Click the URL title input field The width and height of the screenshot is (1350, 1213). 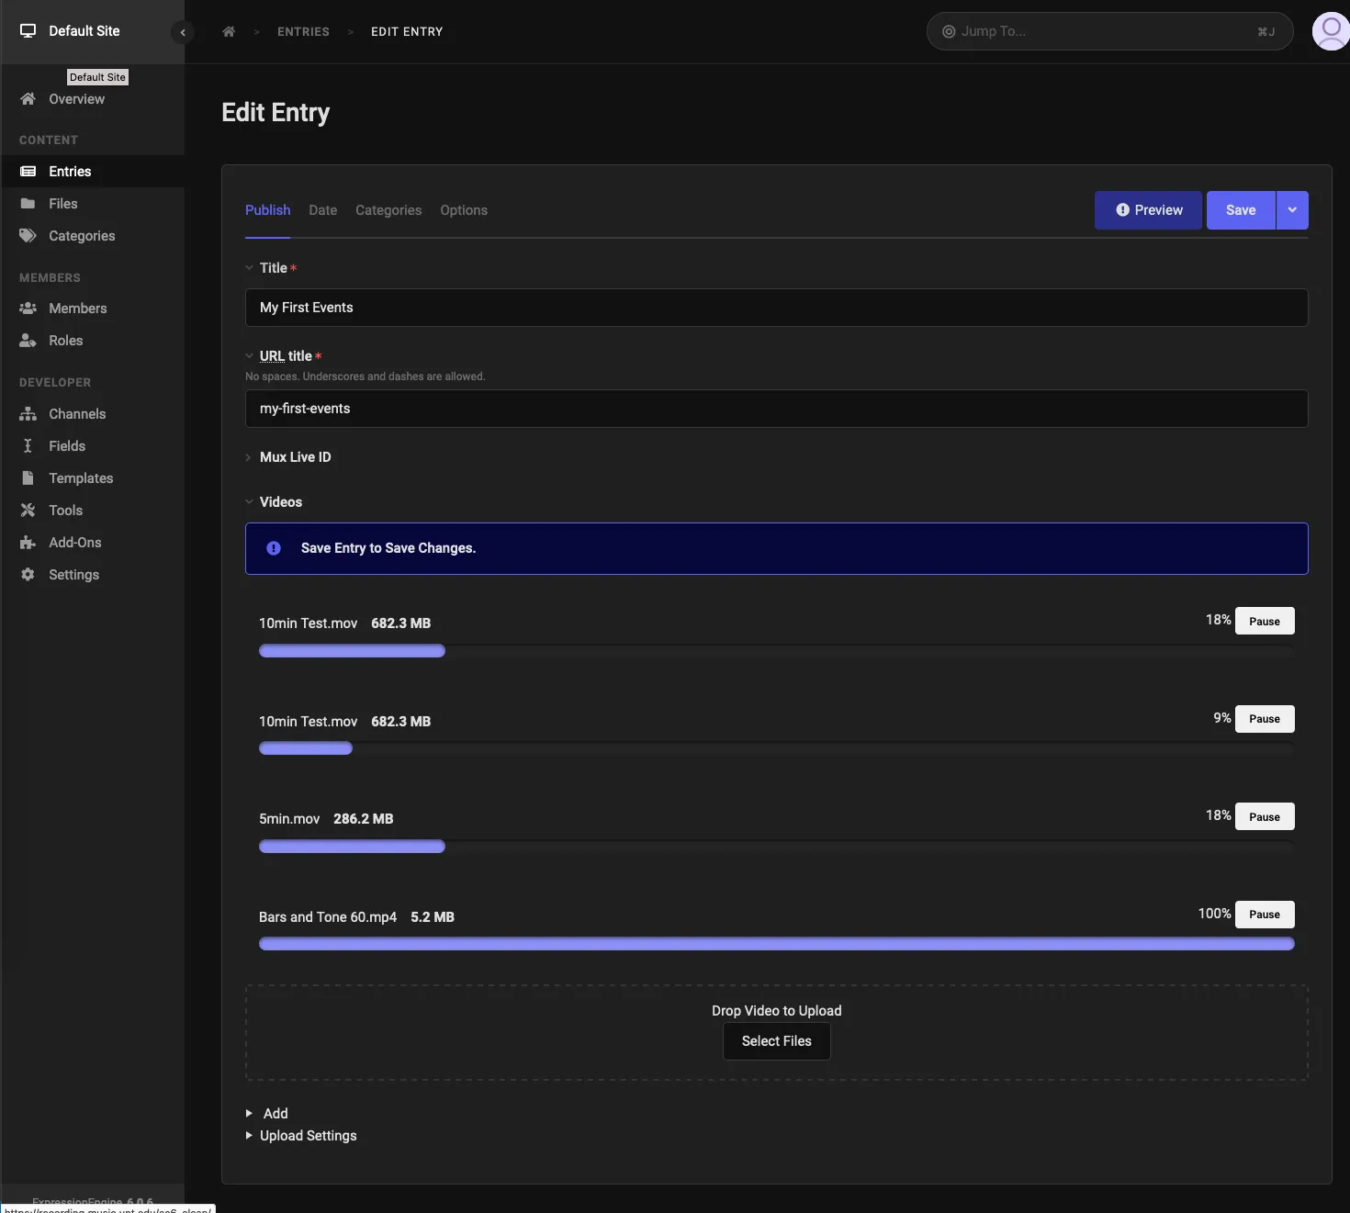tap(777, 409)
